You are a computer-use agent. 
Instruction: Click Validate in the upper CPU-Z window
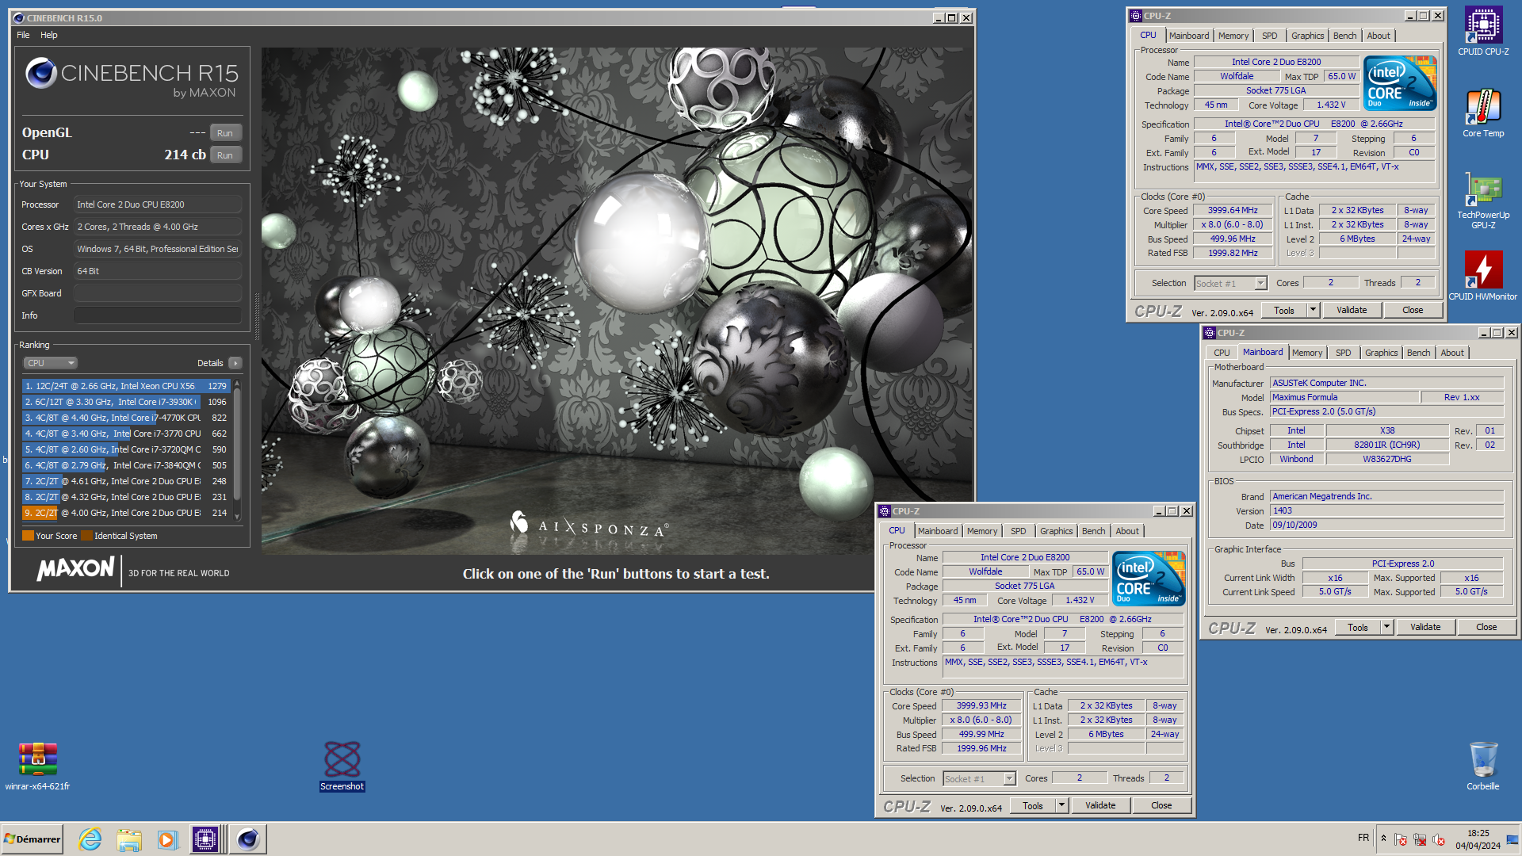pyautogui.click(x=1352, y=310)
